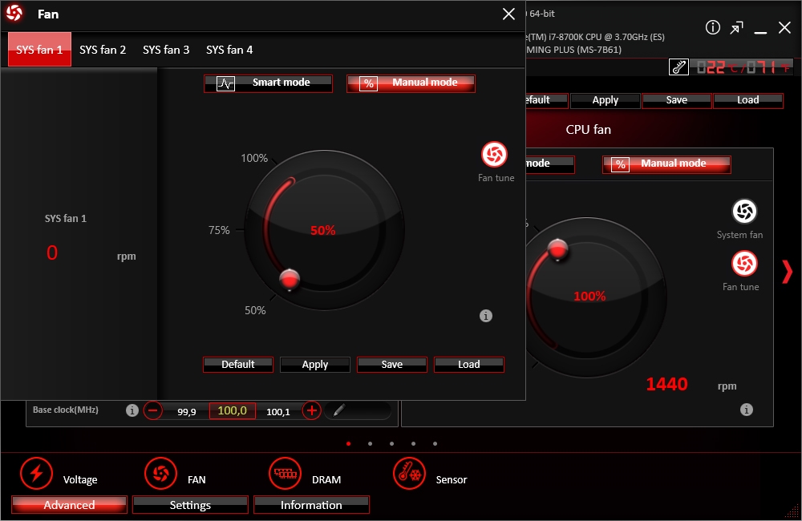Enable Smart mode for SYS fan
Viewport: 802px width, 521px height.
point(268,83)
